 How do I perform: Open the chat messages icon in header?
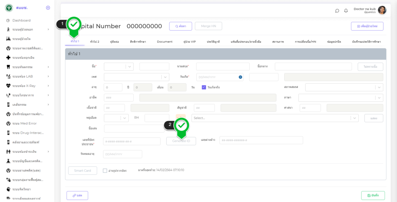(x=337, y=10)
